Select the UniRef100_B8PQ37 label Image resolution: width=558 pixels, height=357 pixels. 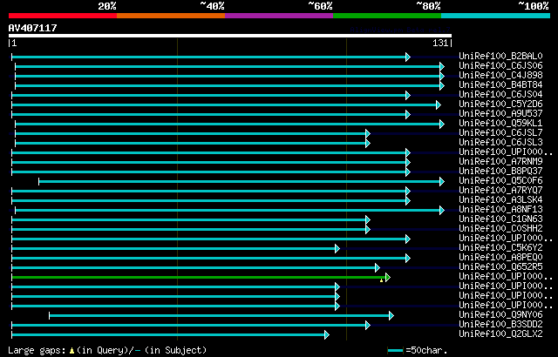click(500, 172)
